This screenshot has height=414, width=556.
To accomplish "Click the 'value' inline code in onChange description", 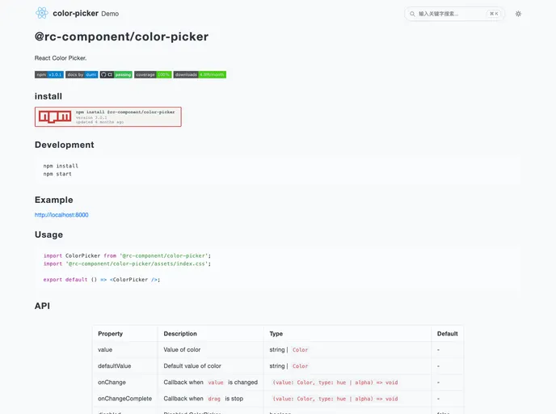I will [x=216, y=382].
